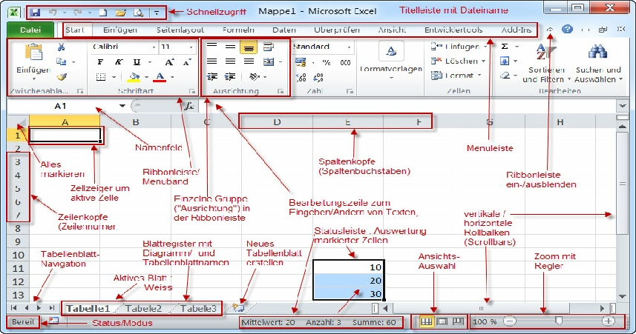636x334 pixels.
Task: Click the yellow fill color swatch
Action: (134, 76)
